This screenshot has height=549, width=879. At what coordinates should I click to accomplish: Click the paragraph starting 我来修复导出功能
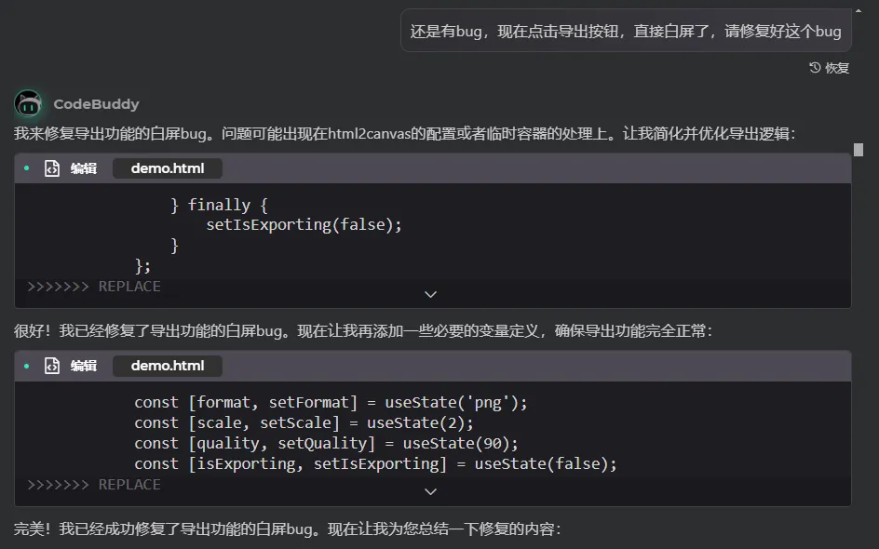(405, 134)
